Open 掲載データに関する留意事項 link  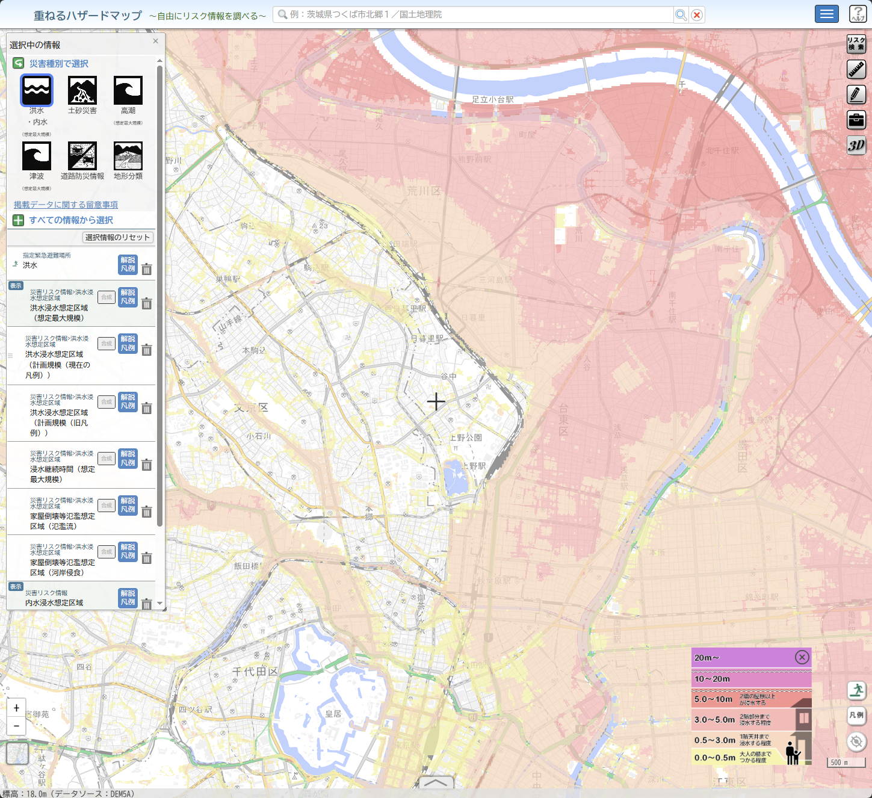(66, 205)
